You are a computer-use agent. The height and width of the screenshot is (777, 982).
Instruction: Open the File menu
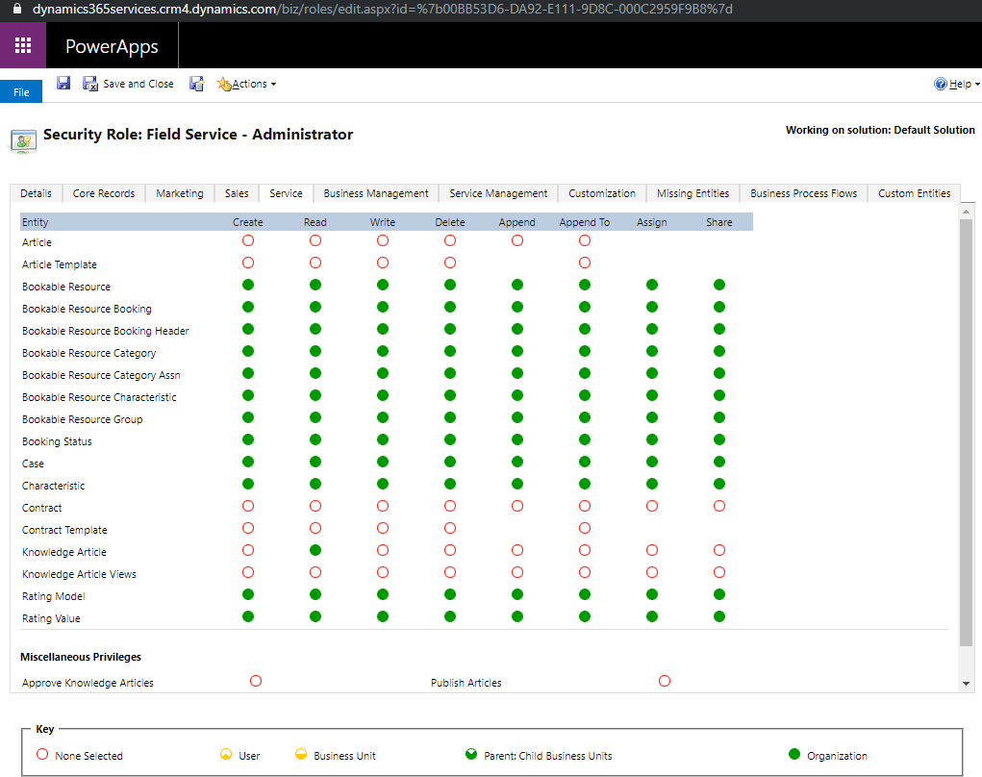tap(21, 91)
